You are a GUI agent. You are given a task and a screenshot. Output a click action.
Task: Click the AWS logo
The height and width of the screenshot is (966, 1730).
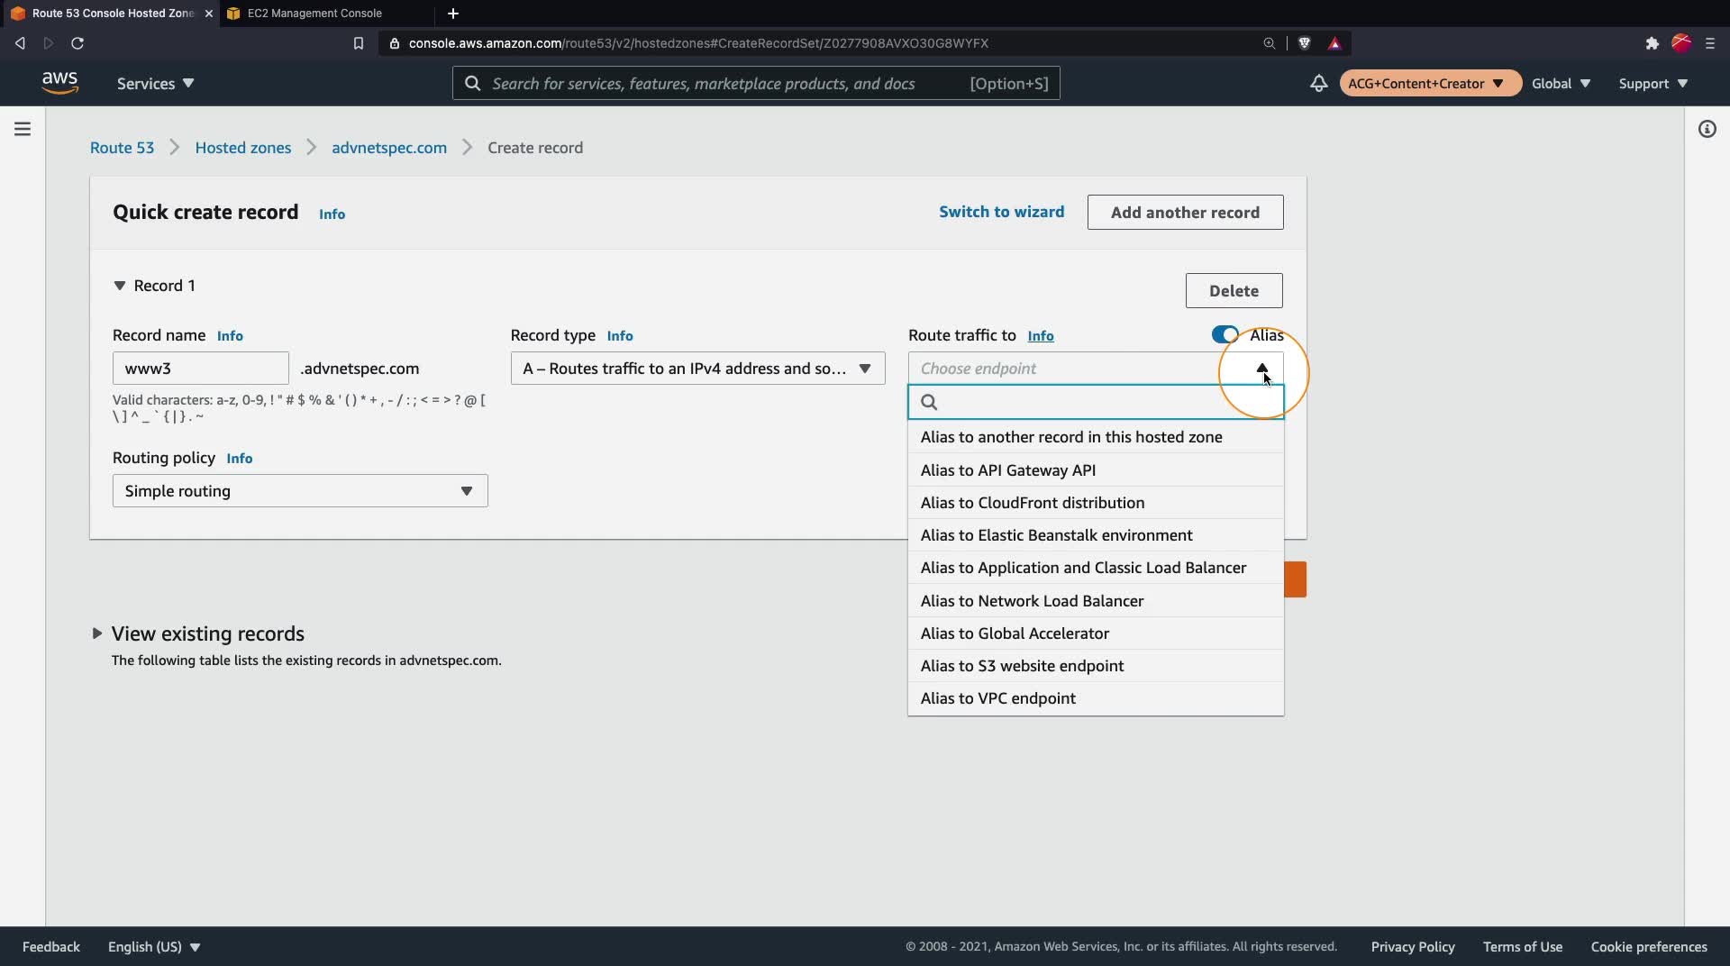point(59,83)
